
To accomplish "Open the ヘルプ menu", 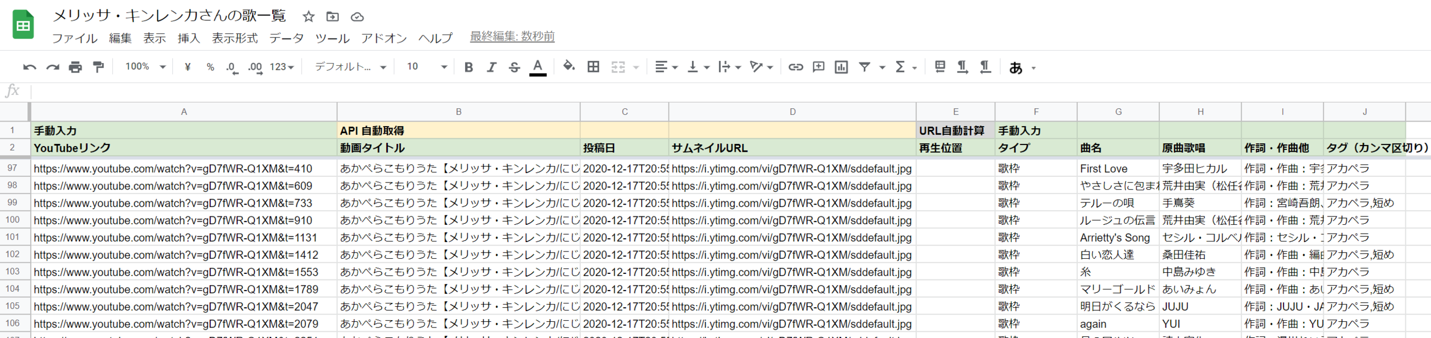I will [x=435, y=38].
